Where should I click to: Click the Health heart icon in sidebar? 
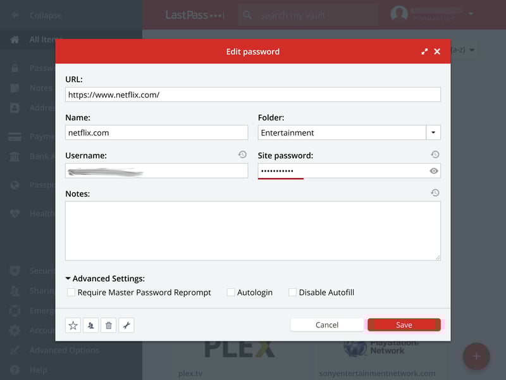tap(15, 213)
